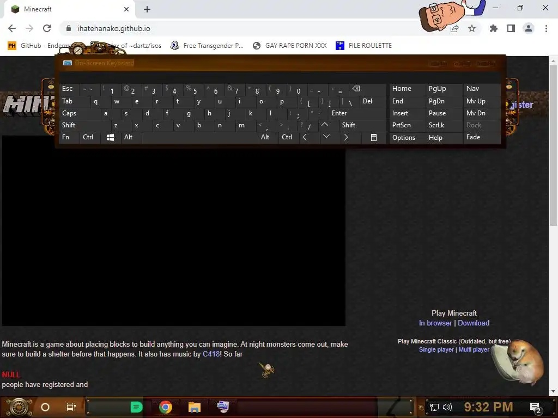Tap the context menu key on the on-screen keyboard

point(374,137)
